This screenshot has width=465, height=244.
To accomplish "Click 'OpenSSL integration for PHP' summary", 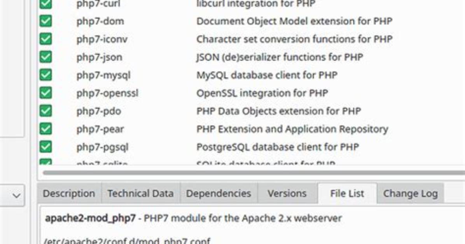I will pyautogui.click(x=262, y=93).
